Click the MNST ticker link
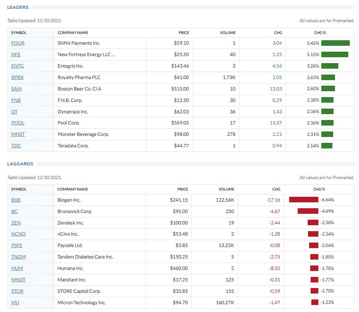This screenshot has height=312, width=359. 18,134
